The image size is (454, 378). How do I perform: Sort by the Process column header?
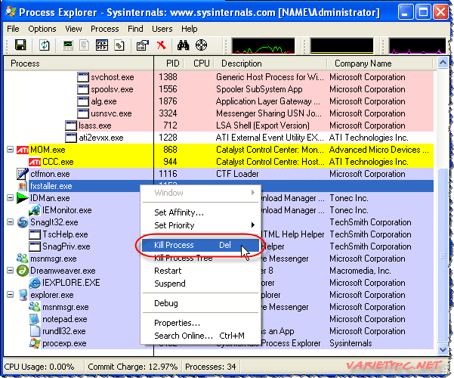[x=79, y=64]
